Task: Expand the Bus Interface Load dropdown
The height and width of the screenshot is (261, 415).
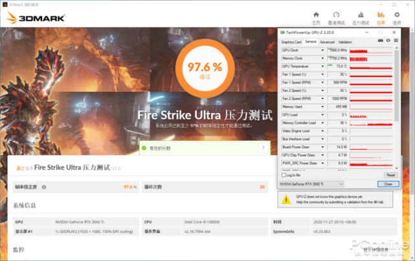Action: tap(322, 139)
